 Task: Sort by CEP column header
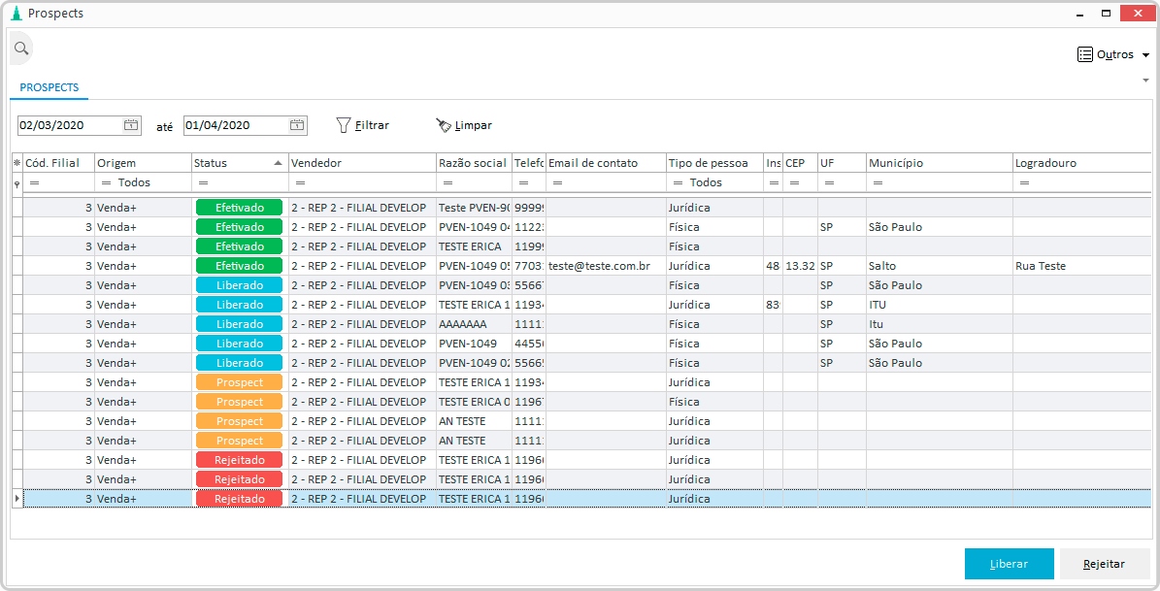click(x=800, y=163)
